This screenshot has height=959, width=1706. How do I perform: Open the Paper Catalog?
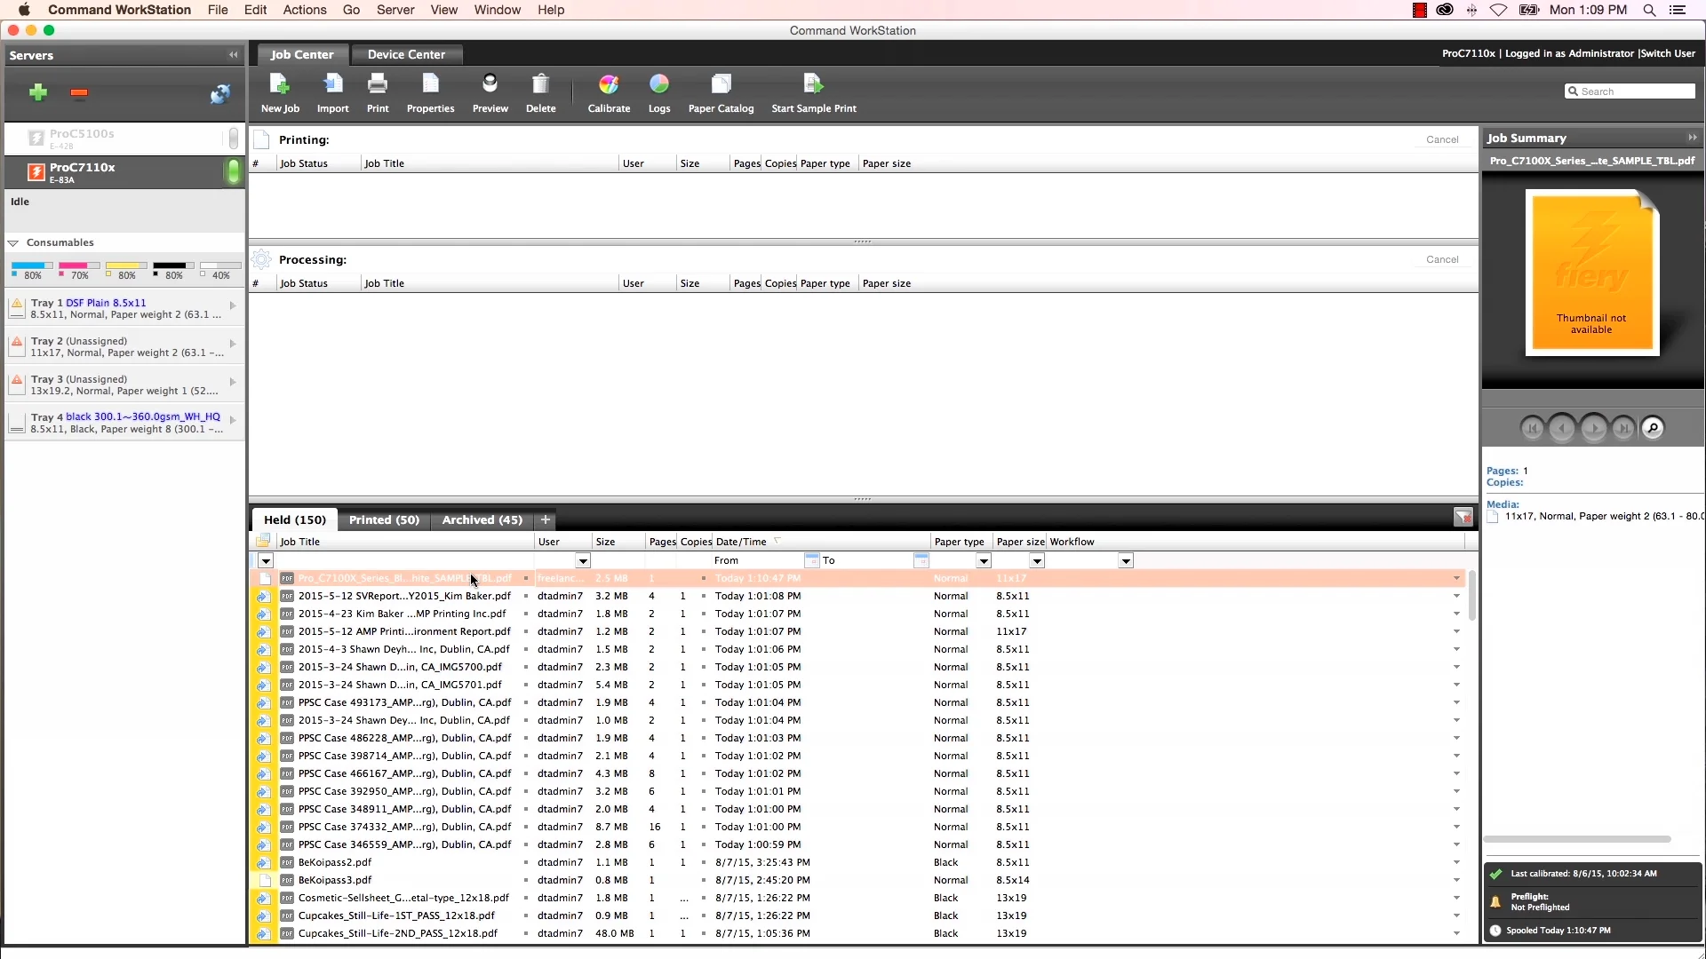pyautogui.click(x=721, y=85)
